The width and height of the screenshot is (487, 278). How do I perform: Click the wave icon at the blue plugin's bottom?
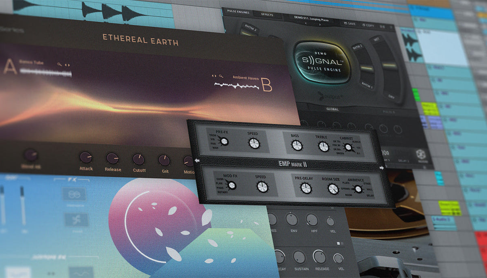pos(81,273)
